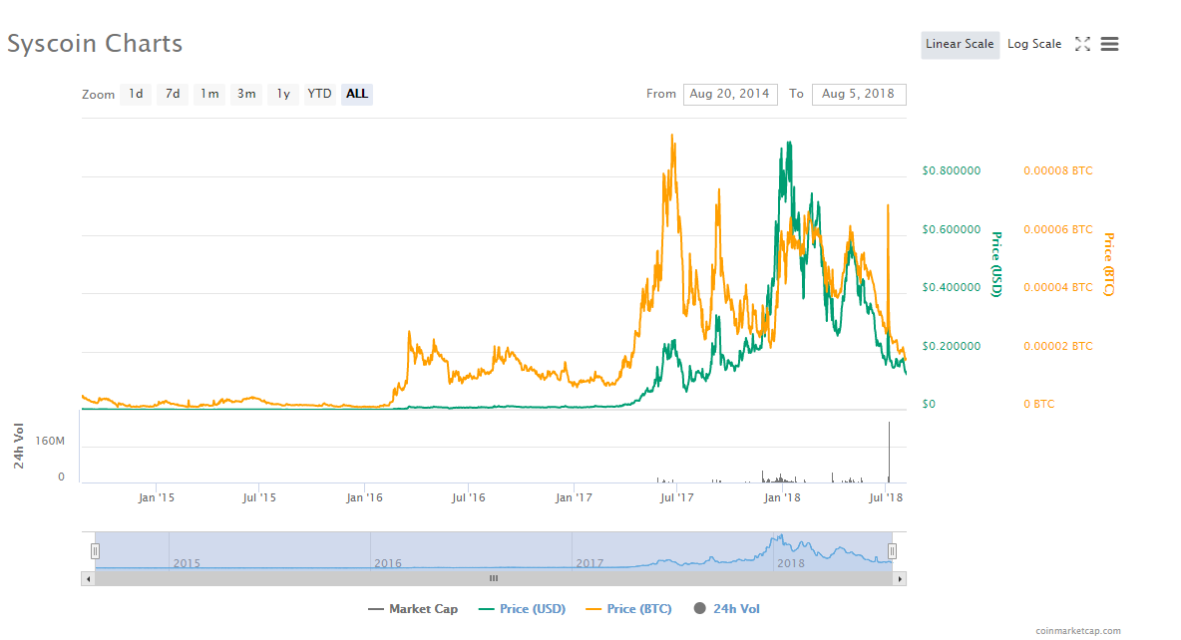Click the Jan '17 x-axis label
Image resolution: width=1181 pixels, height=640 pixels.
pos(574,497)
